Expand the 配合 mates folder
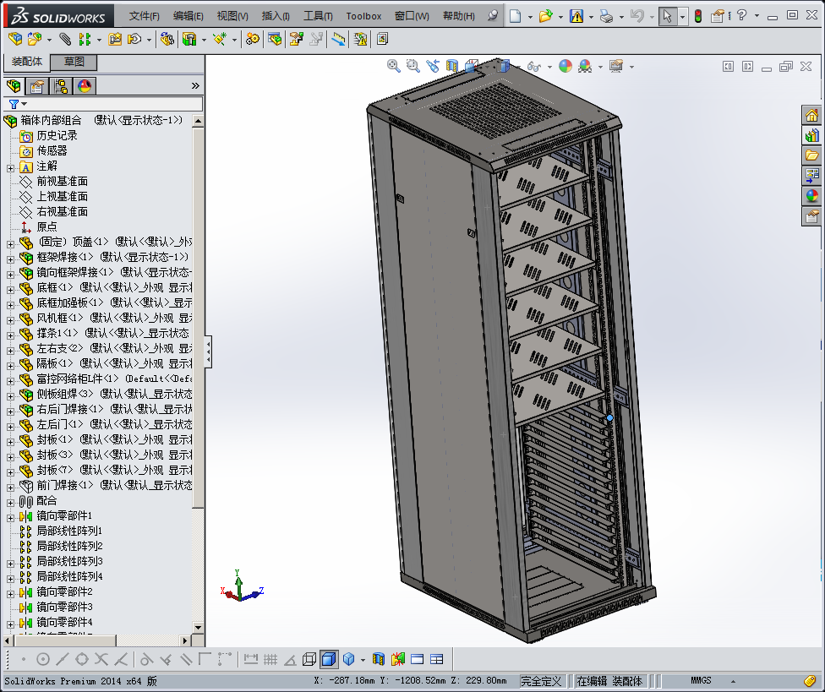Image resolution: width=825 pixels, height=692 pixels. point(10,503)
